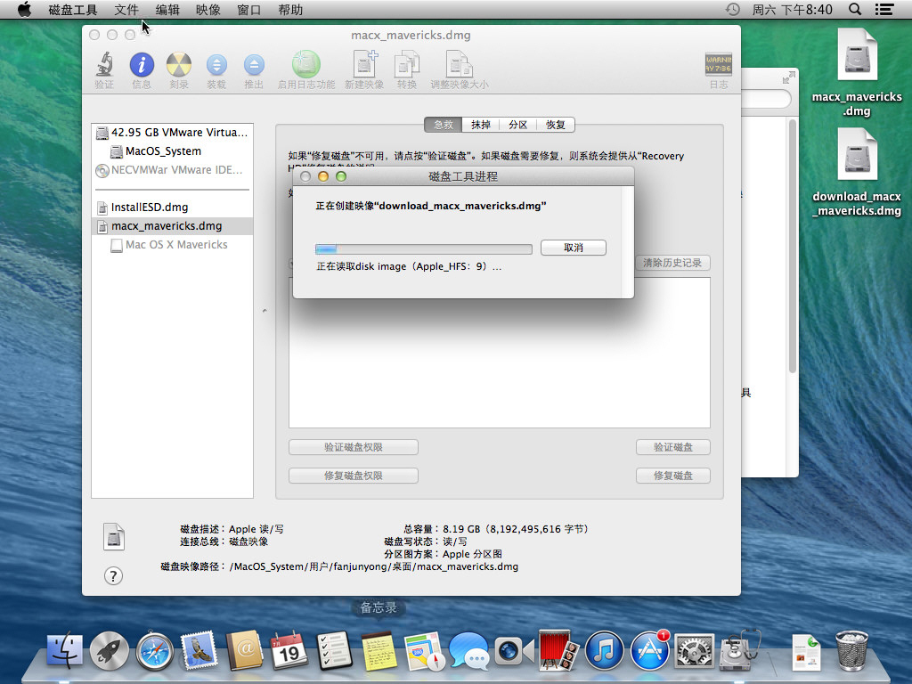The height and width of the screenshot is (684, 912).
Task: Open App Store from the Dock
Action: (649, 650)
